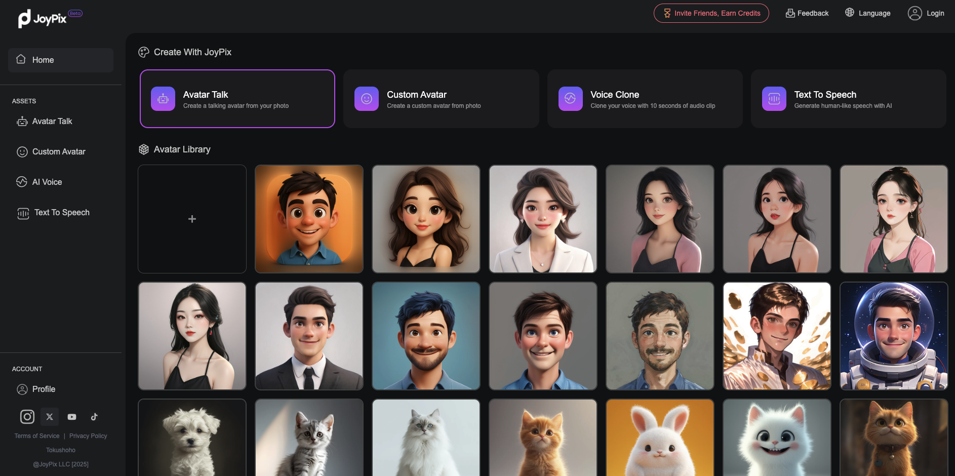Select the gray tabby kitten avatar
955x476 pixels.
[309, 438]
